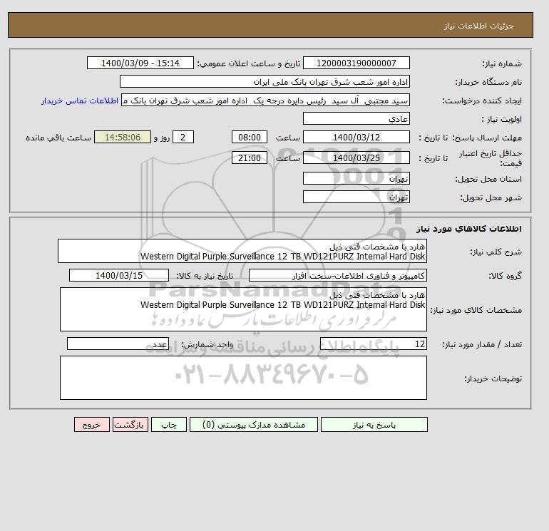Click the شهر محل تحویل label
The image size is (549, 531).
click(491, 197)
